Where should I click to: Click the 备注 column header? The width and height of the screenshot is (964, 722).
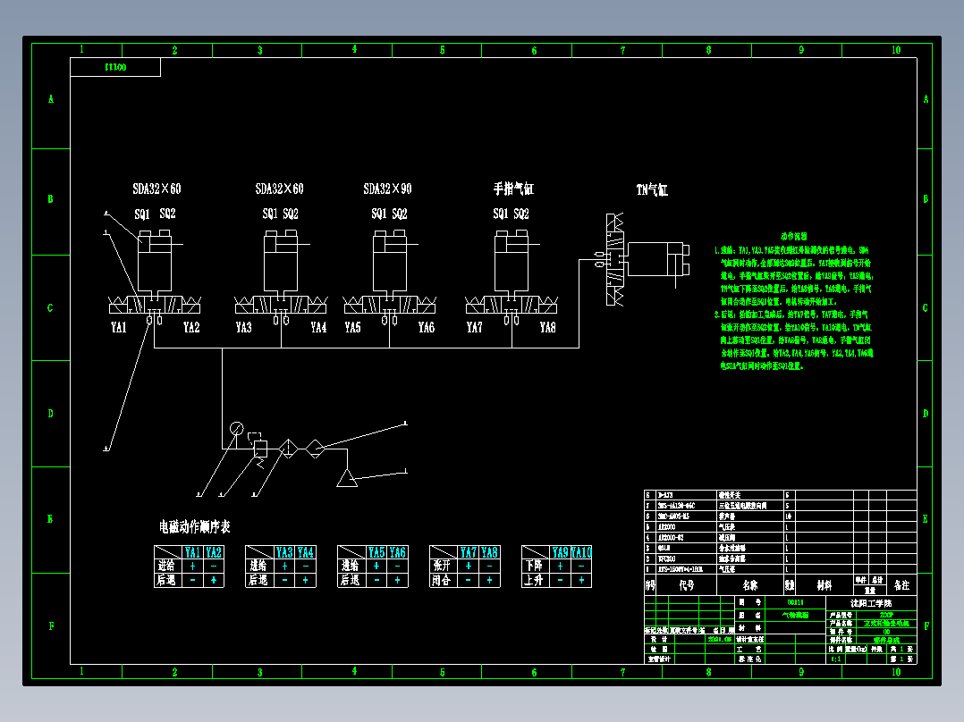pos(902,585)
